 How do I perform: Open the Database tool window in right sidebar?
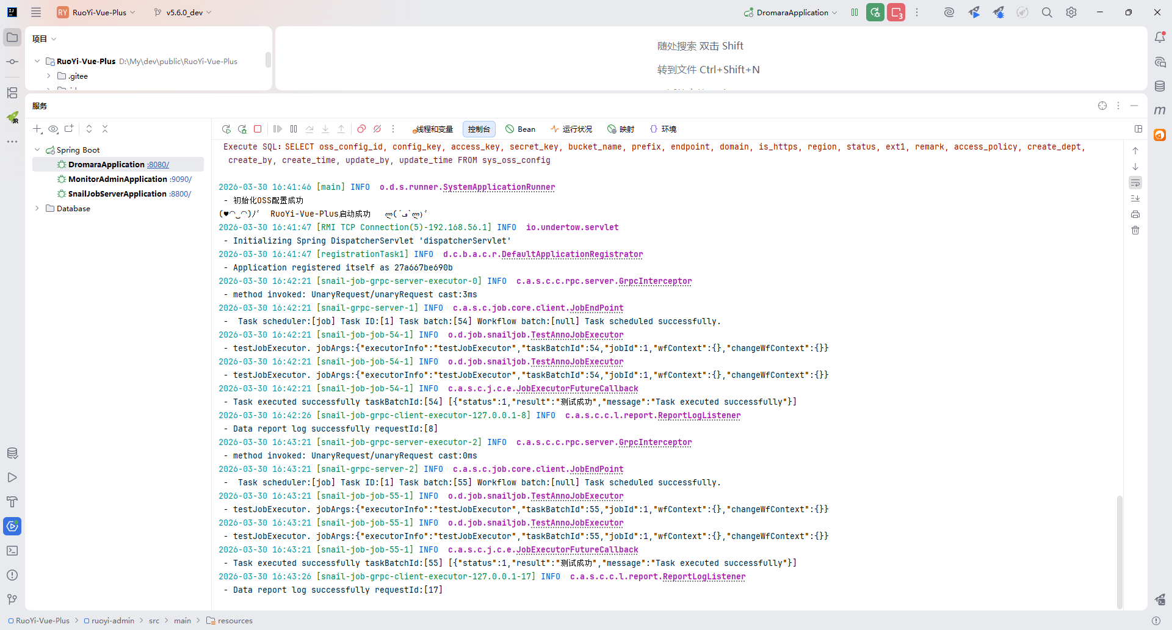click(1160, 86)
